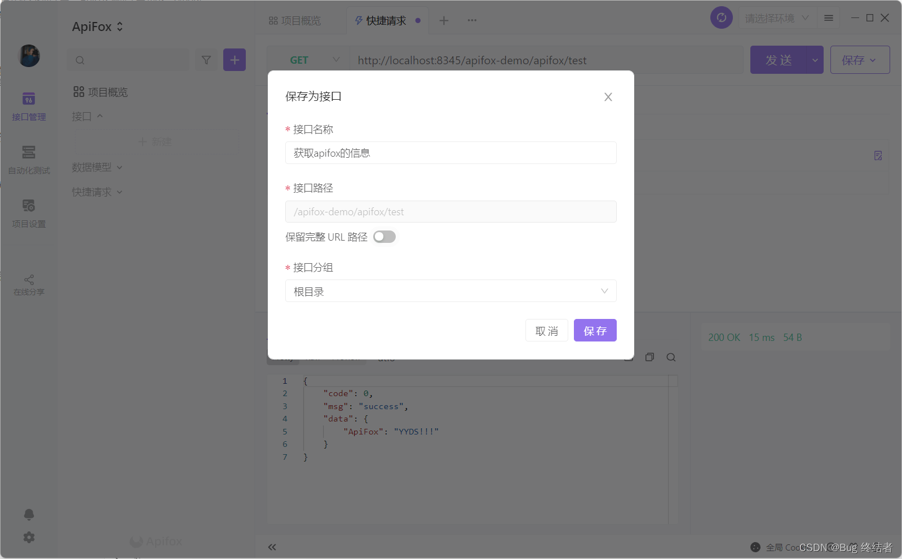Click the 15 ms response time
The image size is (902, 559).
762,338
